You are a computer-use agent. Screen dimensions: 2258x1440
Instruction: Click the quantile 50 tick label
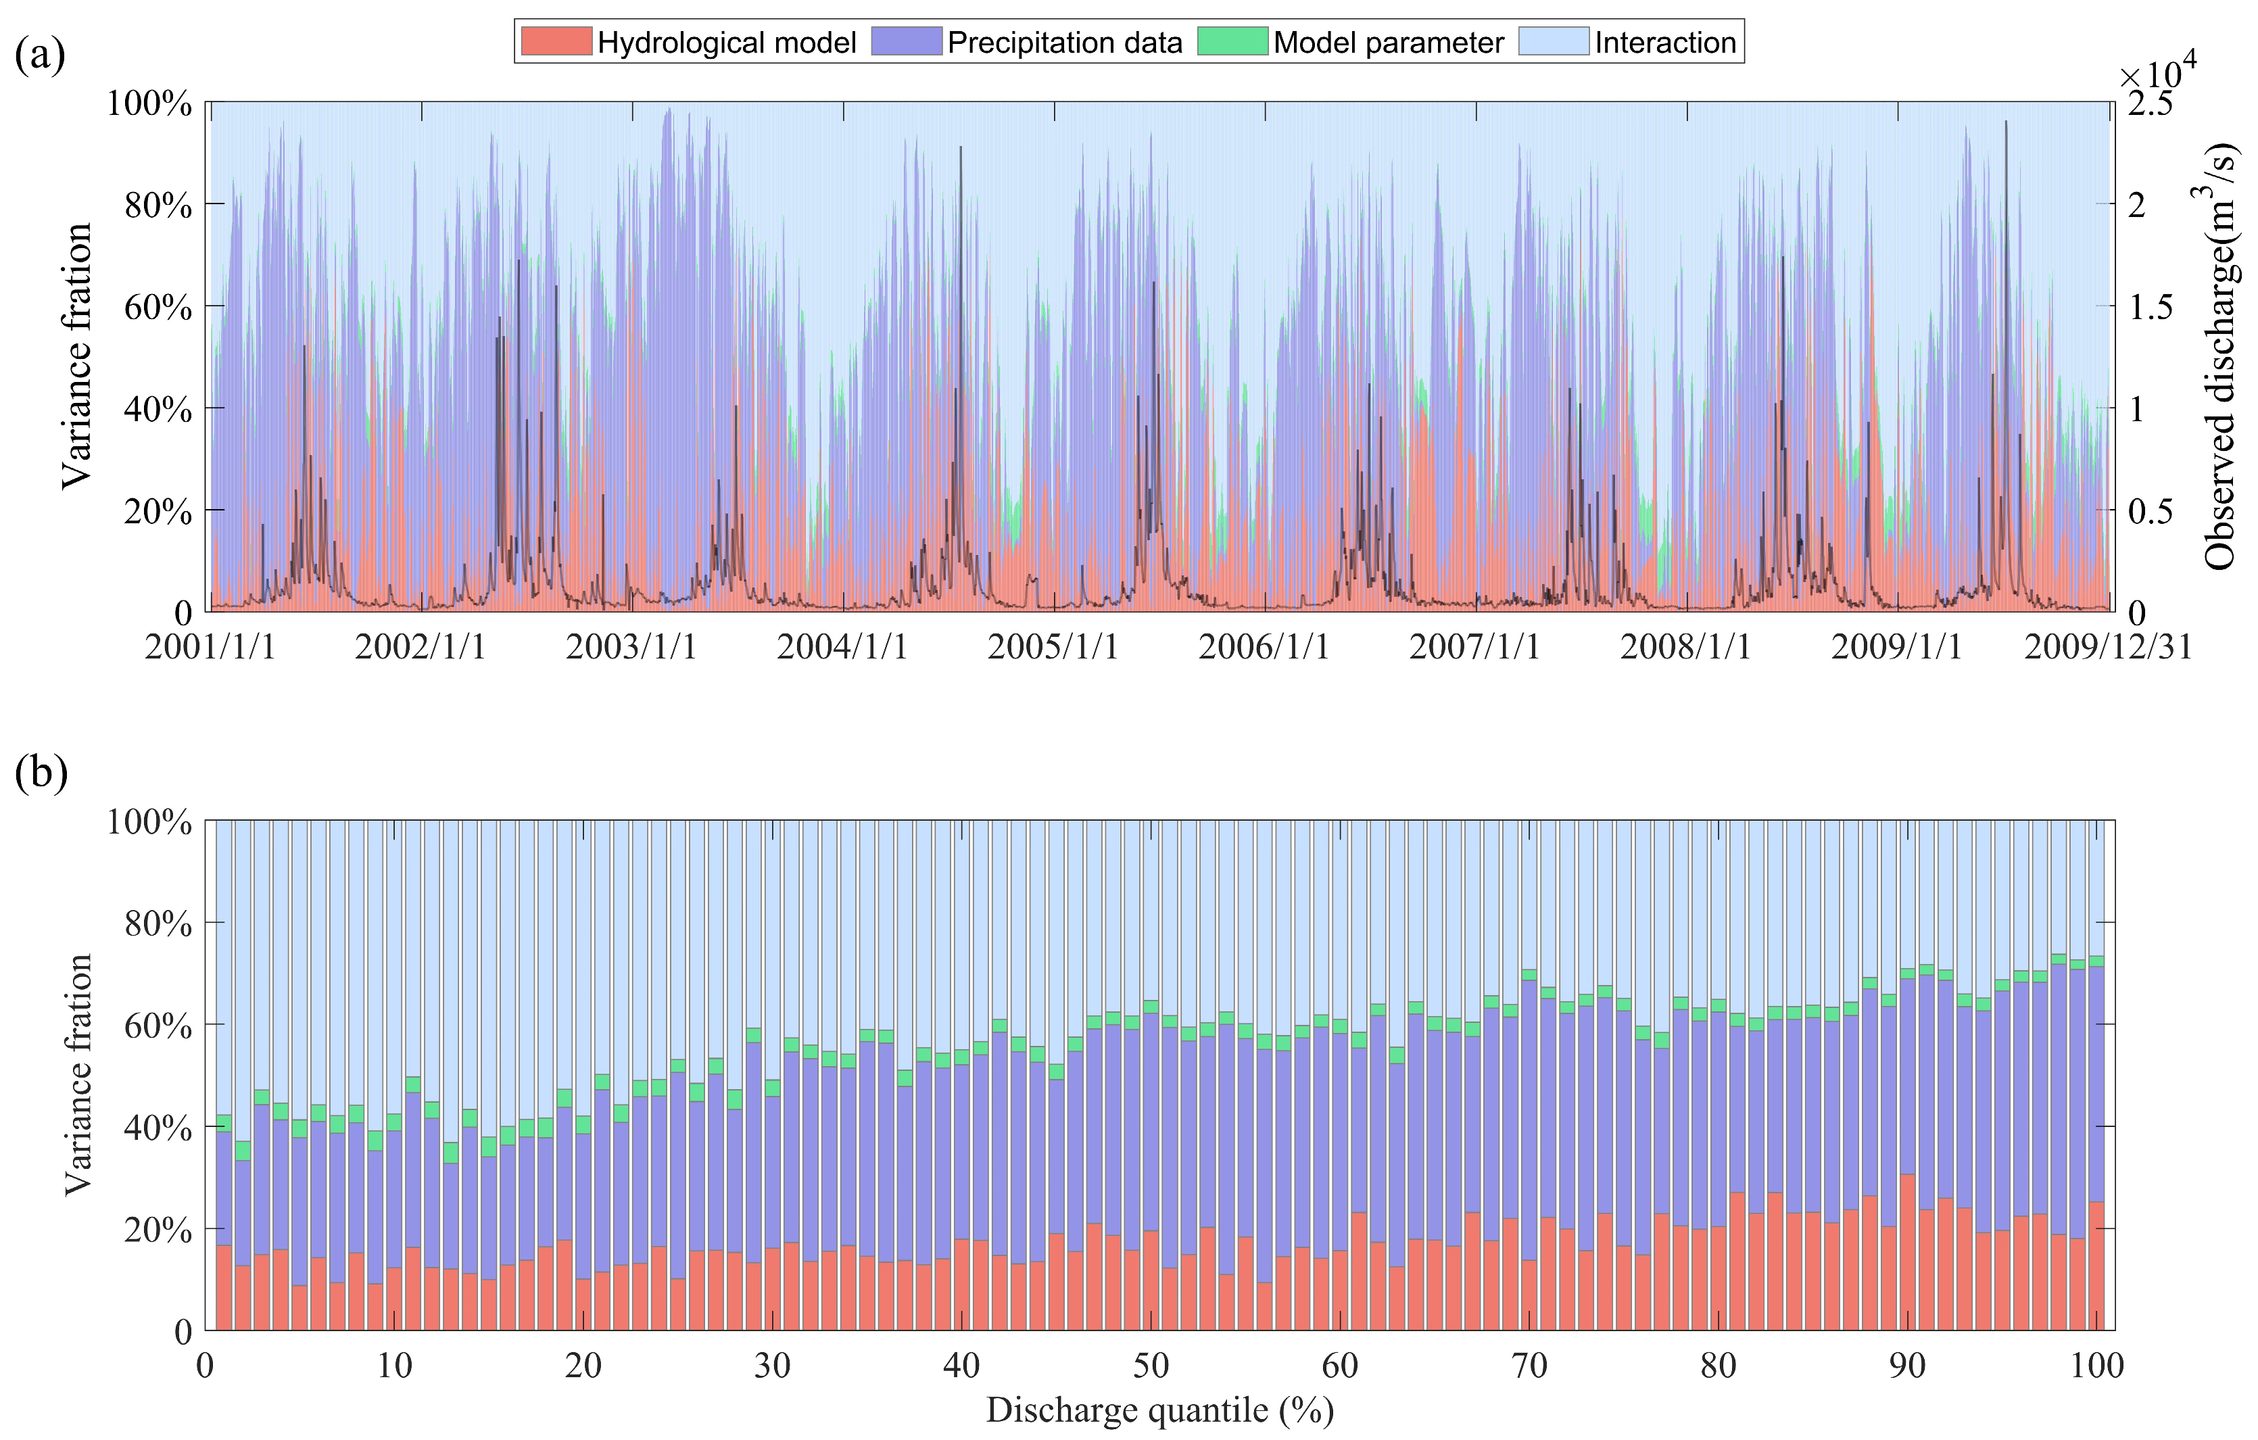1151,1366
